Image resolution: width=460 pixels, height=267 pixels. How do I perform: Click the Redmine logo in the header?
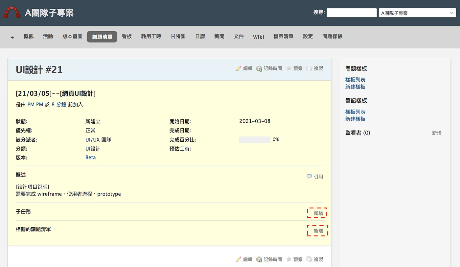click(x=12, y=12)
